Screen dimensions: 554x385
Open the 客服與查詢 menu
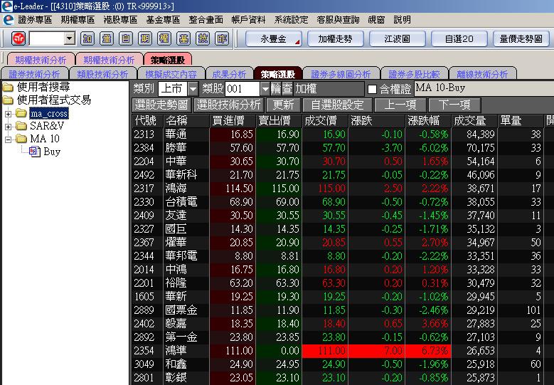(338, 20)
